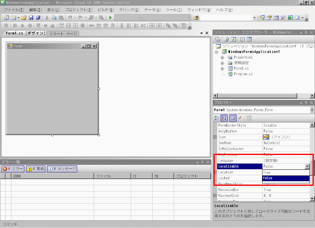Image resolution: width=315 pixels, height=228 pixels.
Task: Open the Properties Window toolbar icon
Action: (x=269, y=18)
